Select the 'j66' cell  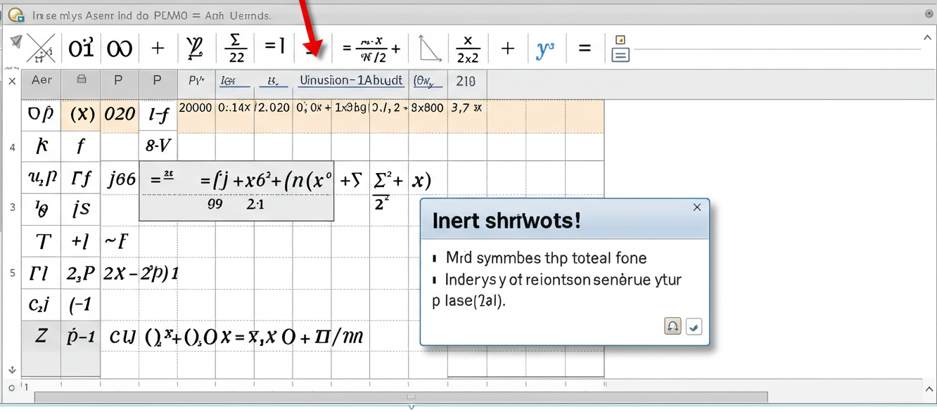pyautogui.click(x=121, y=179)
